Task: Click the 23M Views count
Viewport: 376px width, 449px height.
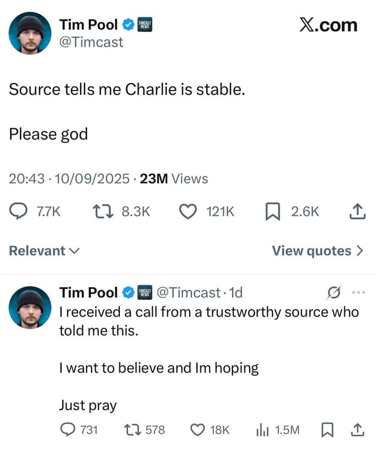Action: coord(174,179)
